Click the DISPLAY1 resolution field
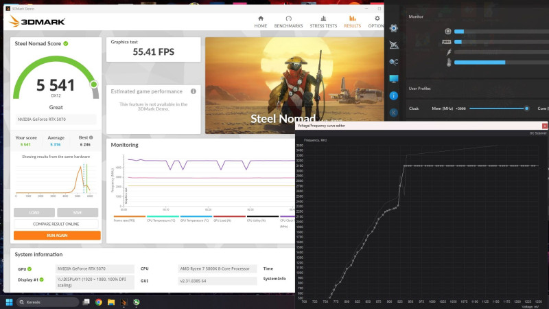This screenshot has width=549, height=309. tap(95, 282)
